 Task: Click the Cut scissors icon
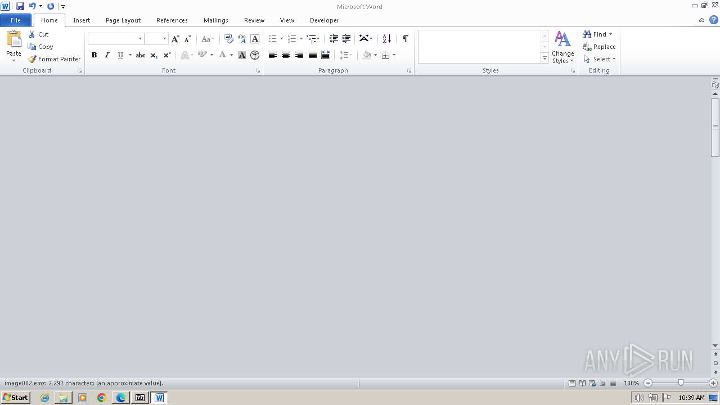pyautogui.click(x=32, y=34)
